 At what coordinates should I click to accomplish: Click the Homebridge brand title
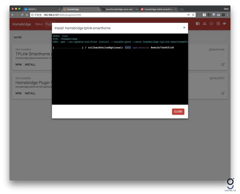click(x=21, y=24)
